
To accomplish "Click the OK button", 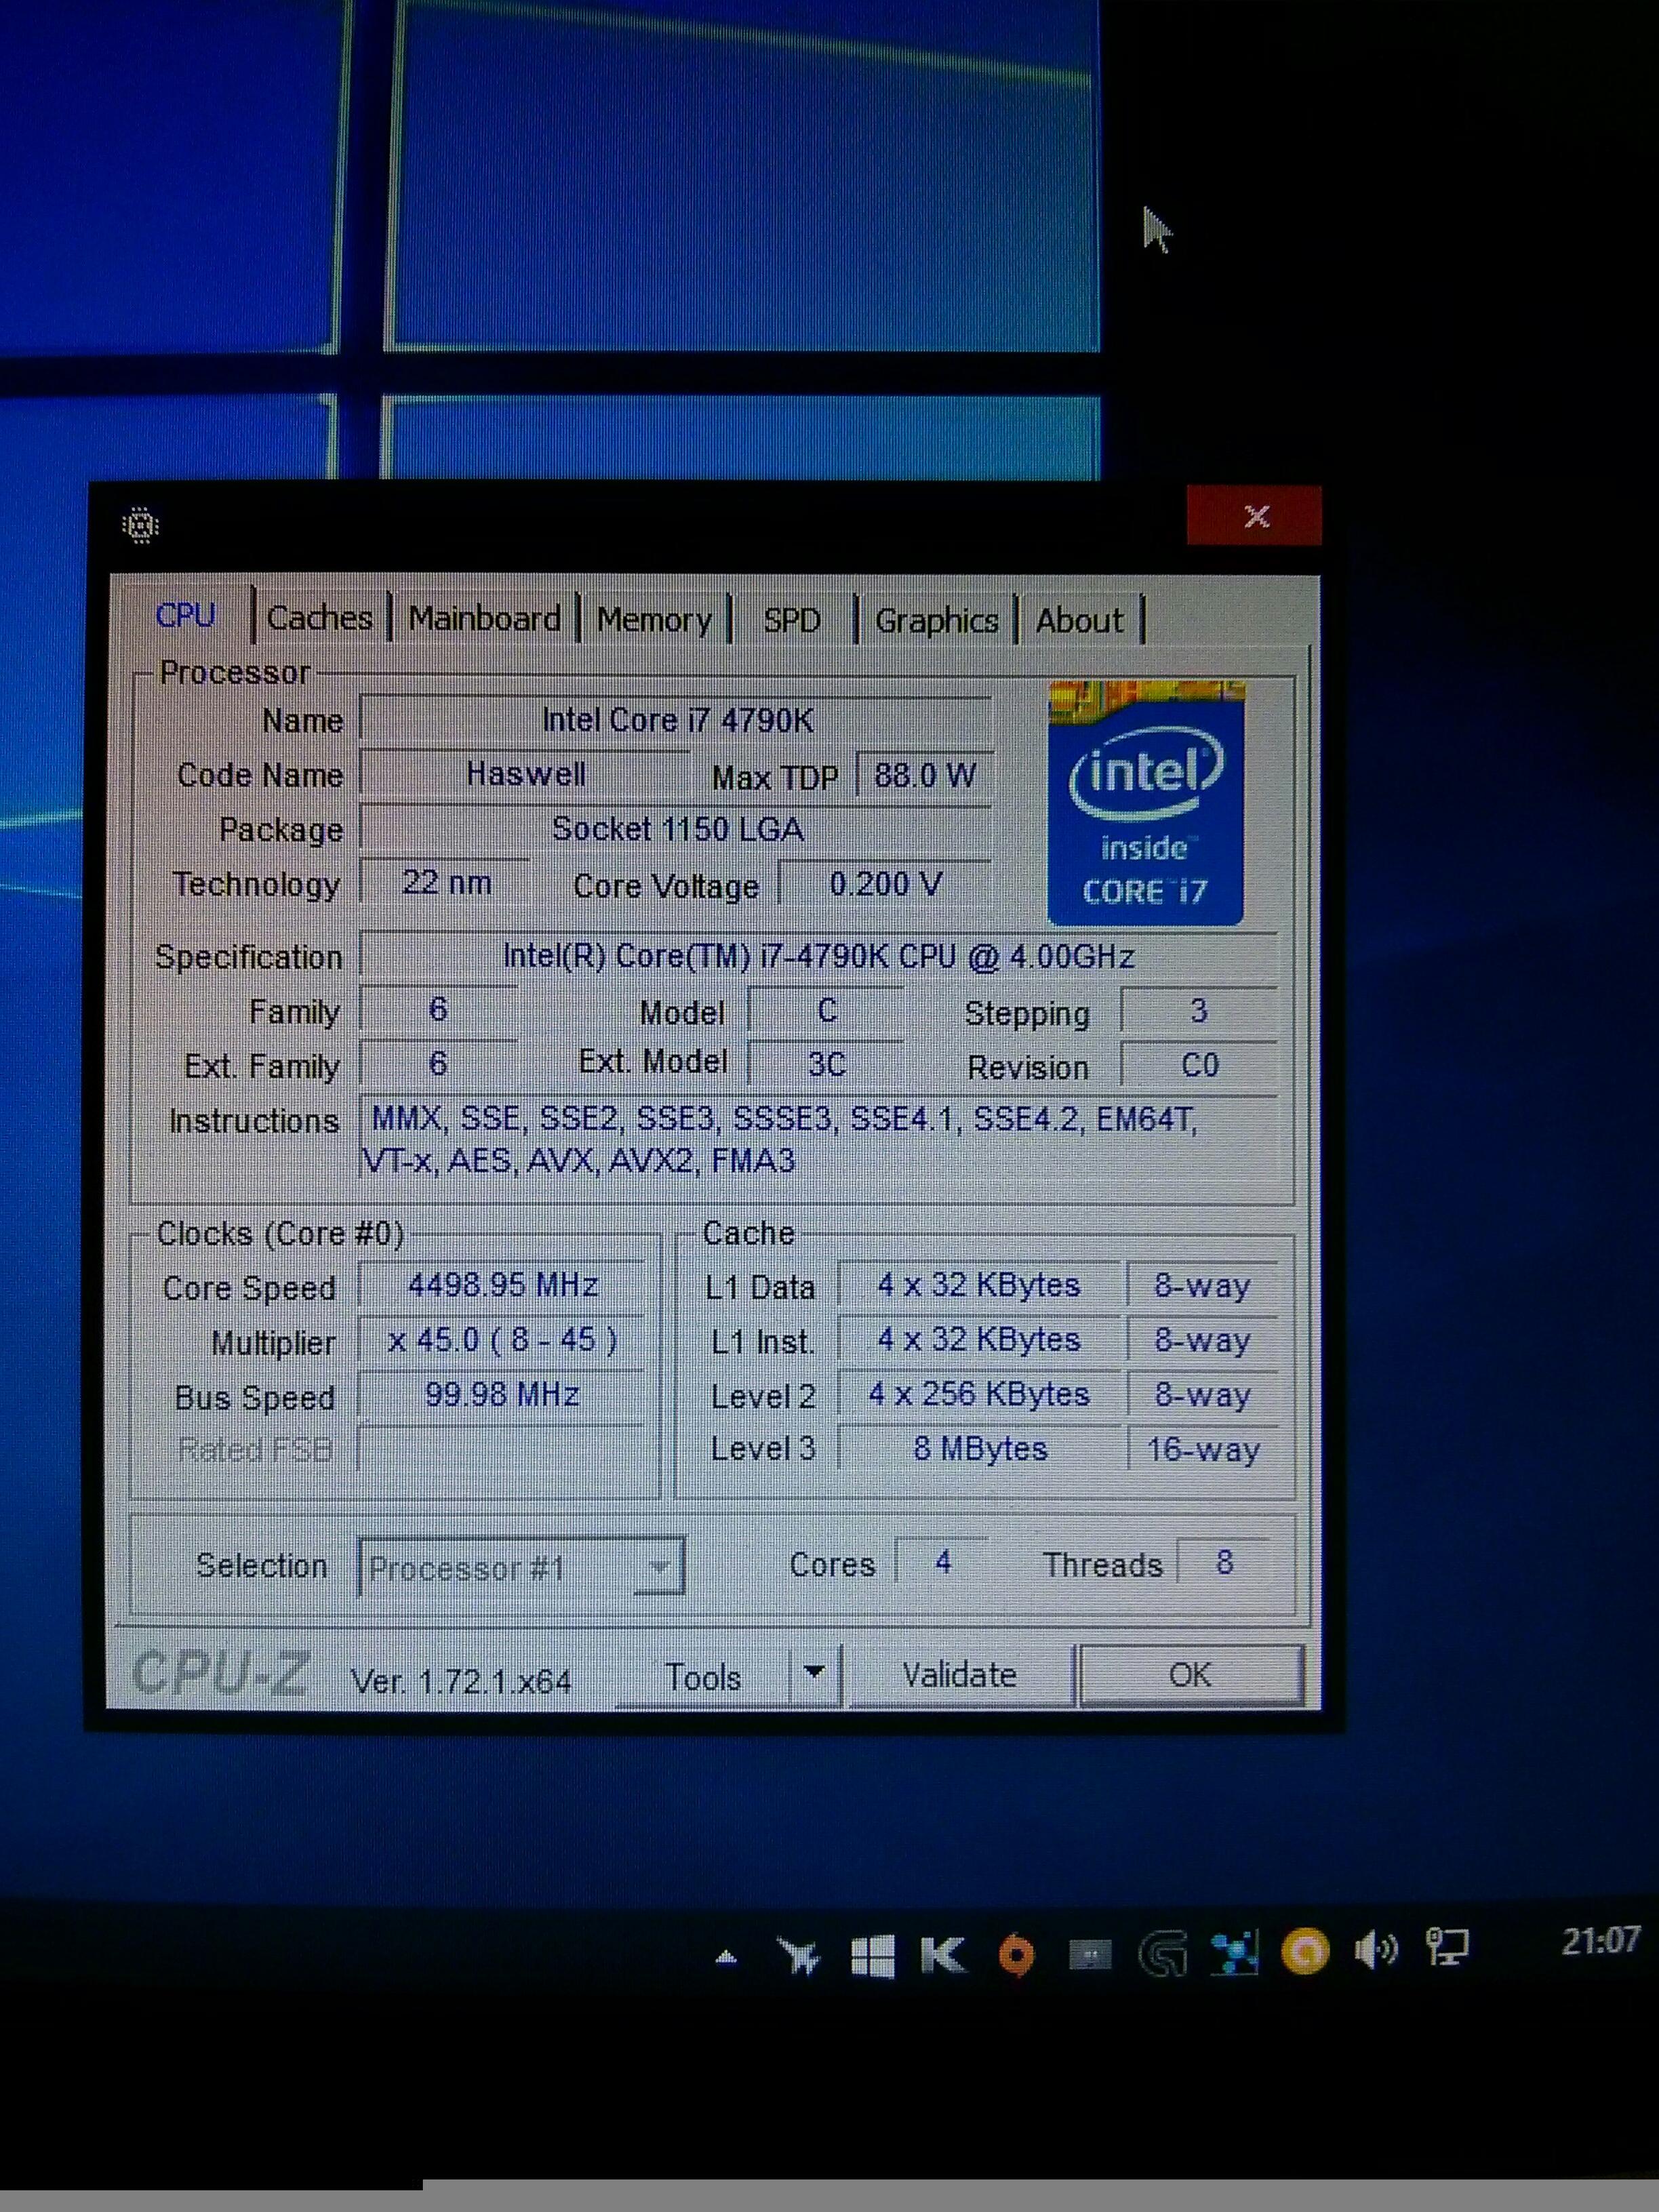I will pos(1190,1674).
